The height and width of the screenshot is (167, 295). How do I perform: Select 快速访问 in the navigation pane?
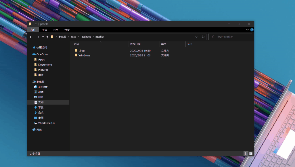(42, 48)
